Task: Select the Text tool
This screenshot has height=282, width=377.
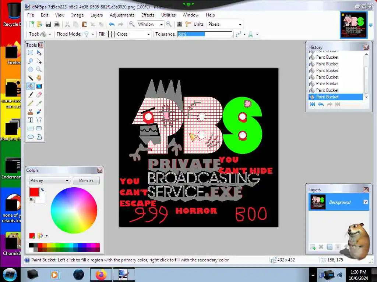Action: [x=31, y=120]
